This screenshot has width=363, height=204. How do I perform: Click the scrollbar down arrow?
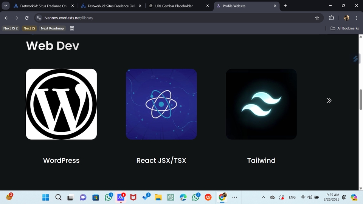361,188
